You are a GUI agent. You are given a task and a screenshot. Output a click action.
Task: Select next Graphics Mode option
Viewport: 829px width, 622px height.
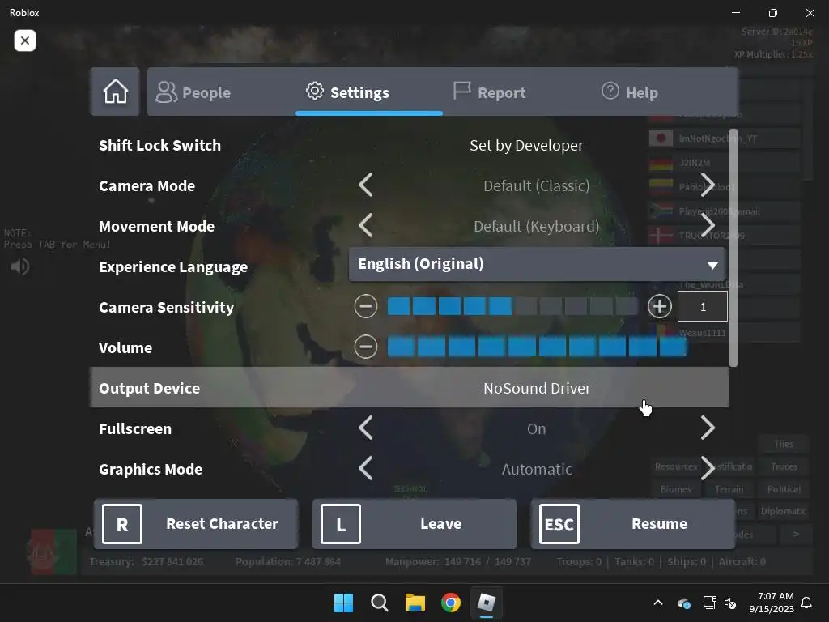708,469
